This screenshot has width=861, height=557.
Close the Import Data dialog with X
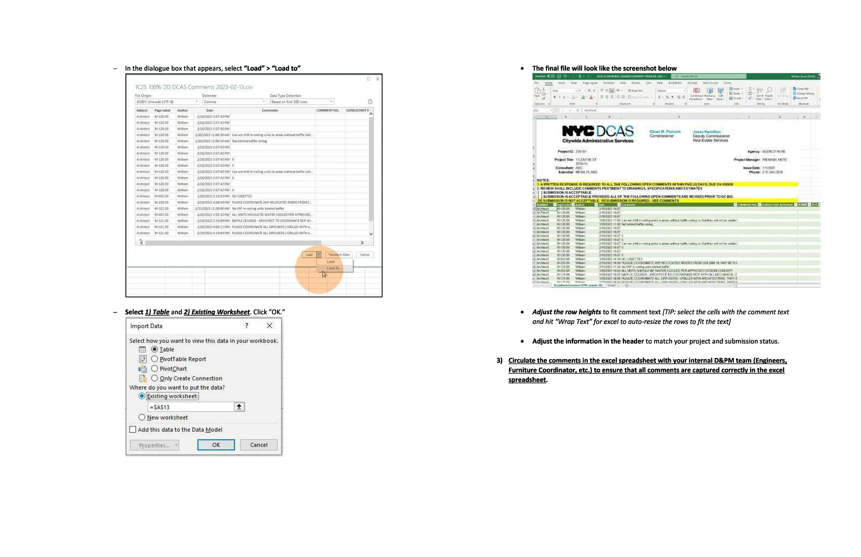[x=270, y=326]
